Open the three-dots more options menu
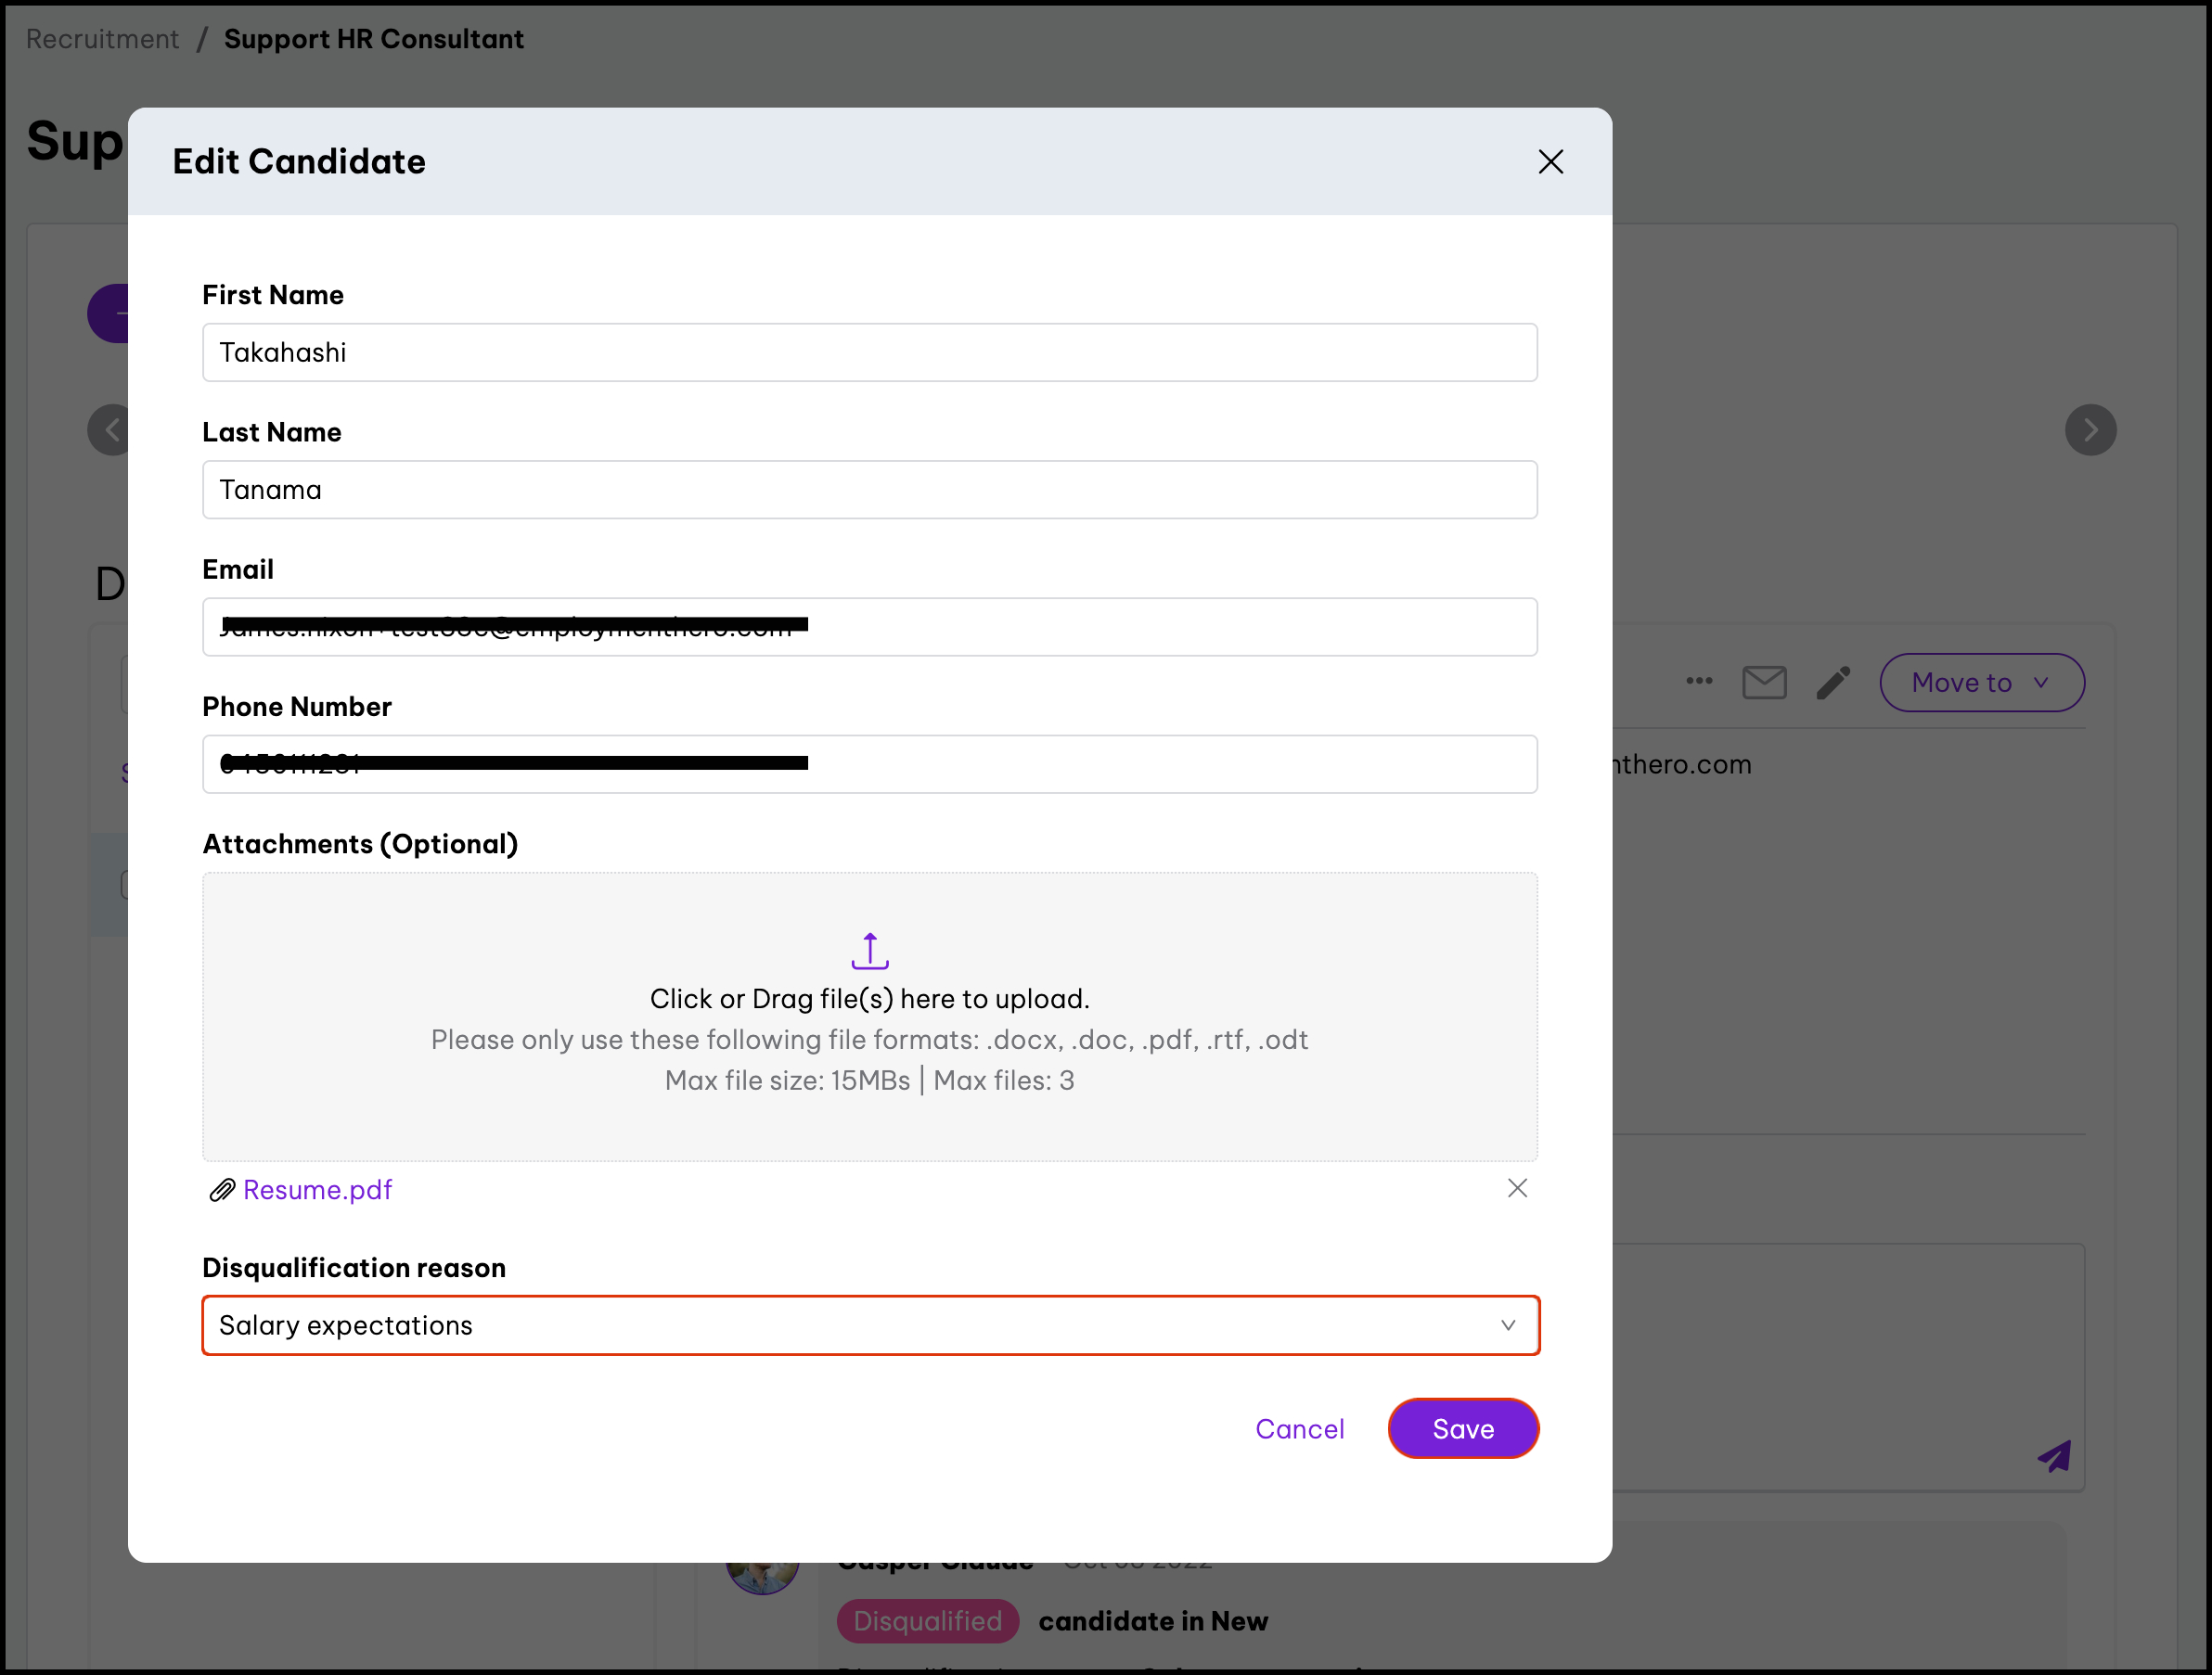 [x=1699, y=682]
